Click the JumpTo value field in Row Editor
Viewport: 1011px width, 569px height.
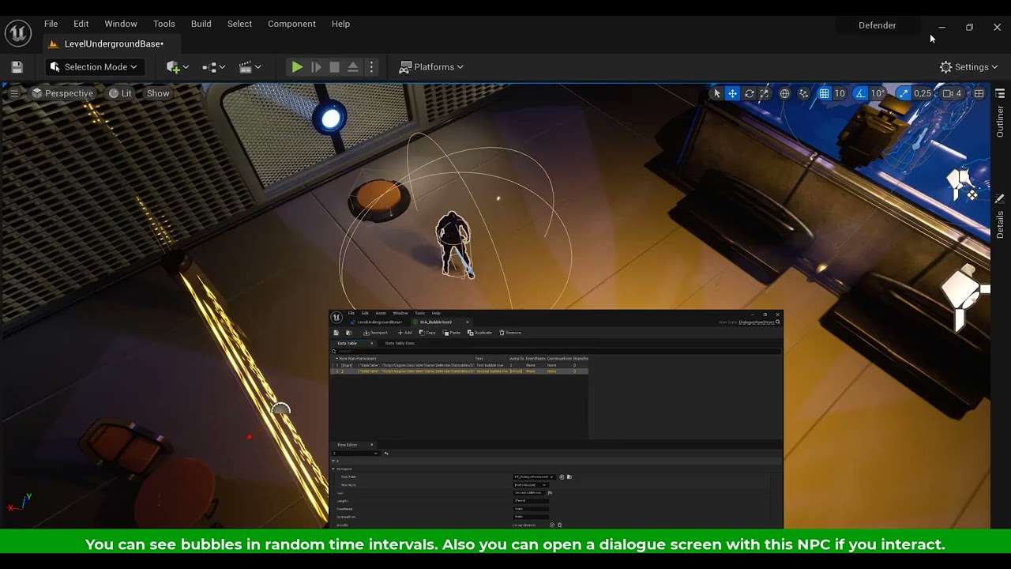pos(531,501)
